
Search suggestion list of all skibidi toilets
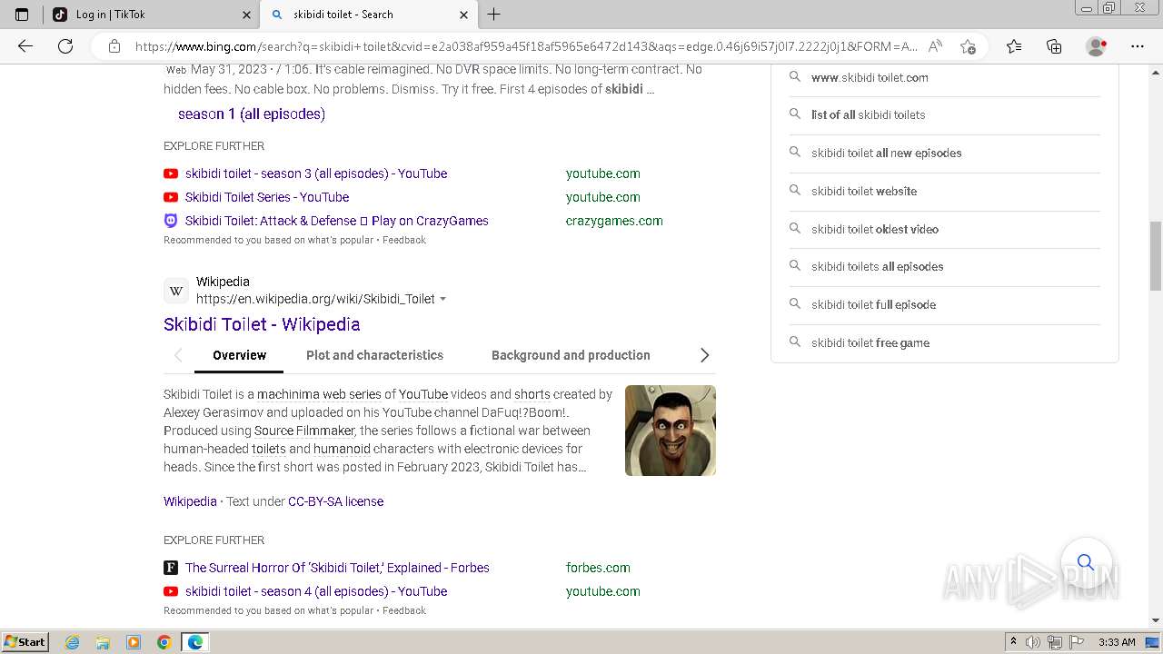868,114
